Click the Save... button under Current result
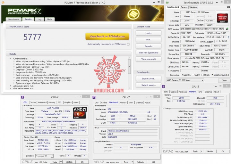The image size is (231, 164). click(149, 40)
